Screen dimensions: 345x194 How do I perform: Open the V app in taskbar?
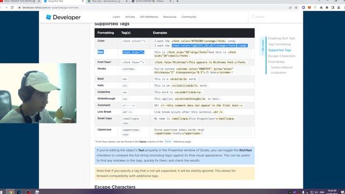[19, 192]
